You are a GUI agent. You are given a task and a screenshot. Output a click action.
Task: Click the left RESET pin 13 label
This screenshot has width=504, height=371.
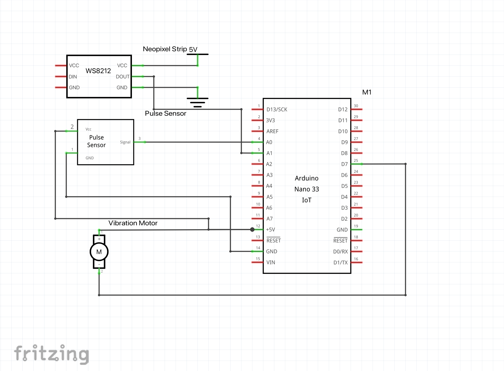point(274,240)
